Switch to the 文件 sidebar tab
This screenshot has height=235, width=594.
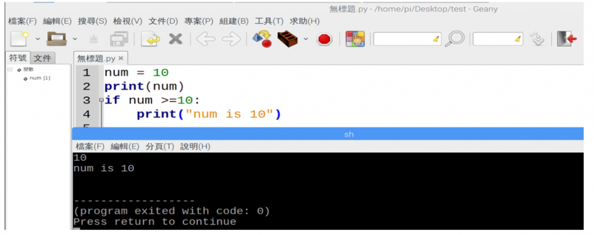42,59
